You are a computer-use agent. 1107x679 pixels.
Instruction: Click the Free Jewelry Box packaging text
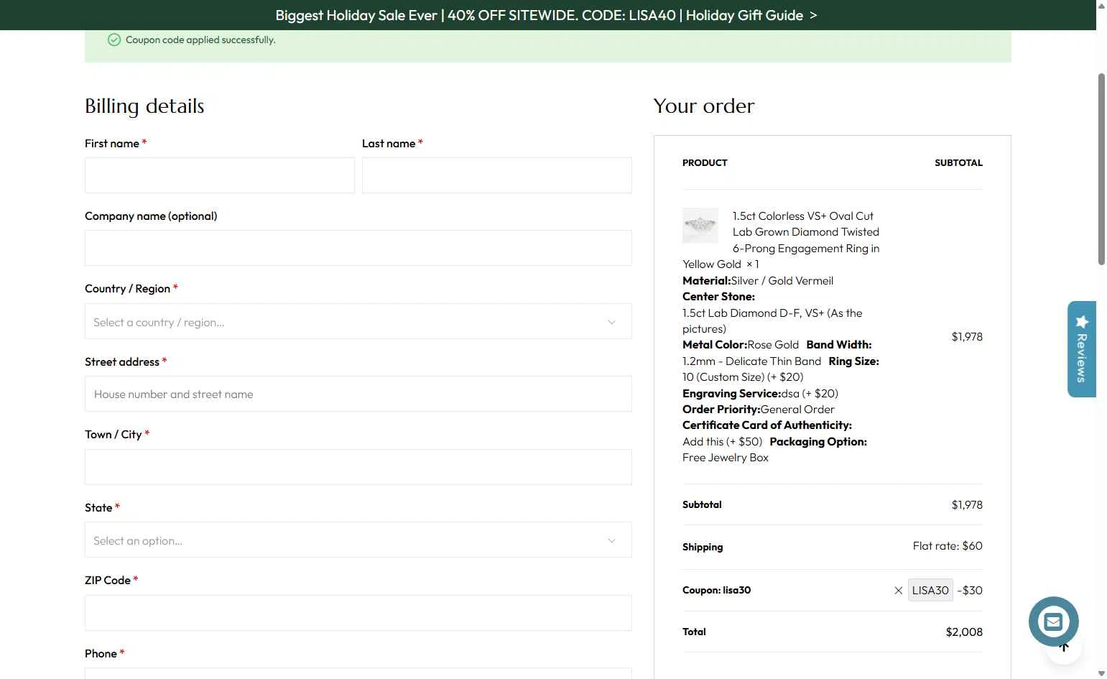click(x=726, y=457)
